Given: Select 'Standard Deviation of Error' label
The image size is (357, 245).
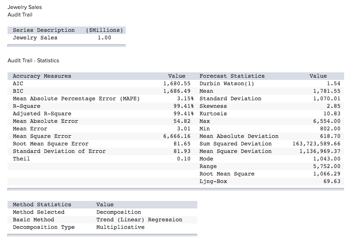Looking at the screenshot, I should coord(59,151).
